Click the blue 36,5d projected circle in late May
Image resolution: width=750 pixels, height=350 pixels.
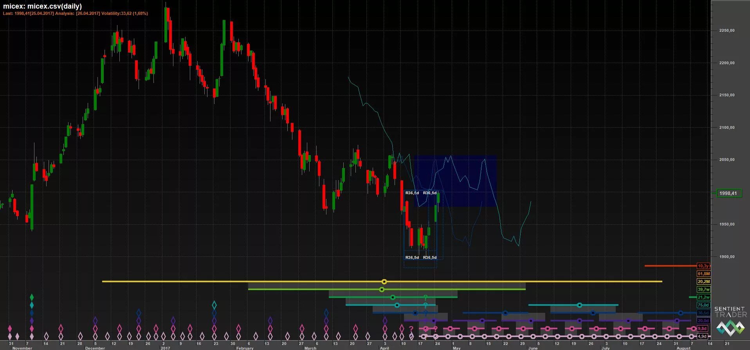(x=505, y=313)
